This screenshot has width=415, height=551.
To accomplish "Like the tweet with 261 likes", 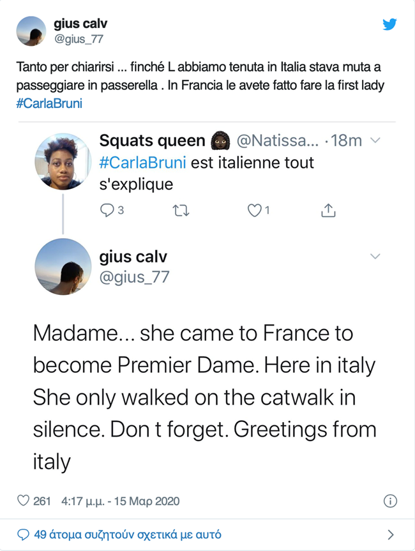I will 23,501.
